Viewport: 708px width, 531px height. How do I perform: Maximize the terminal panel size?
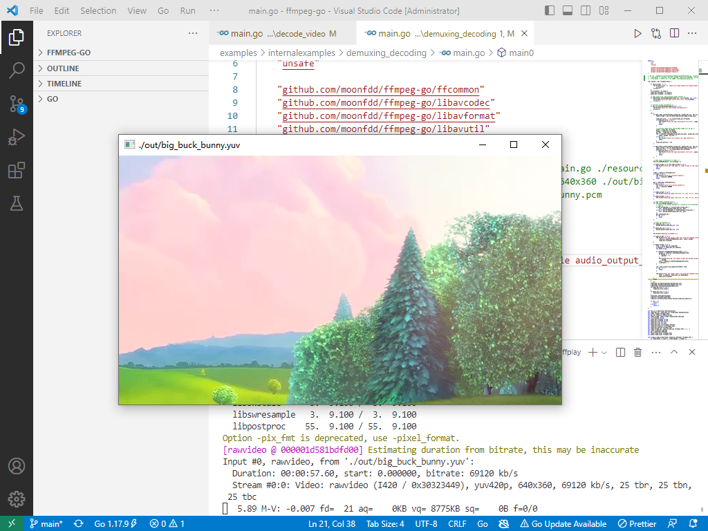pos(674,352)
